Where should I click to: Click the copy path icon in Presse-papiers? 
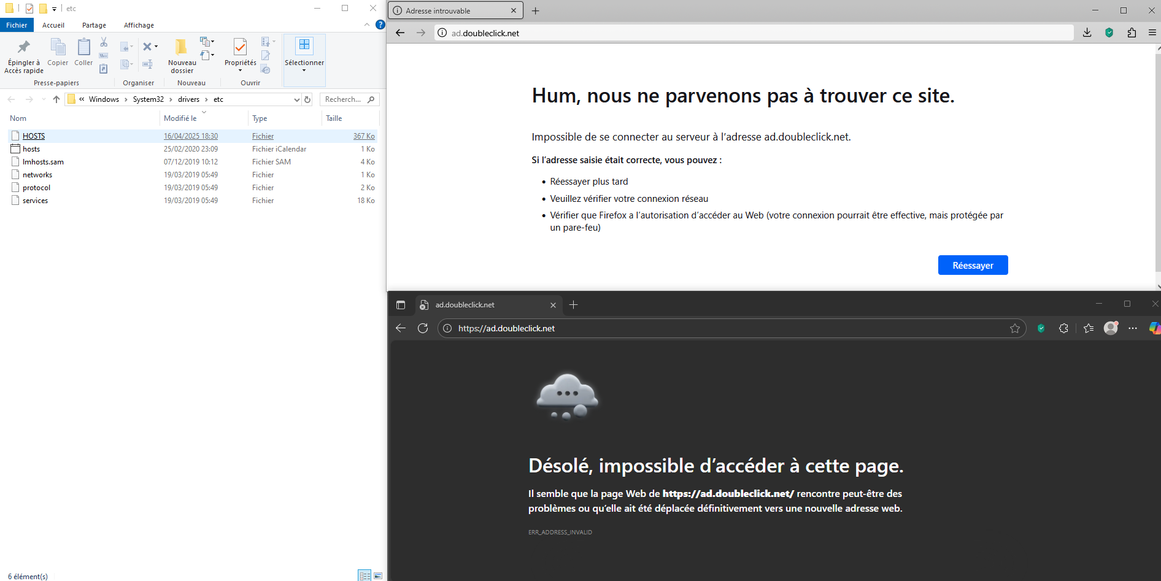tap(104, 56)
